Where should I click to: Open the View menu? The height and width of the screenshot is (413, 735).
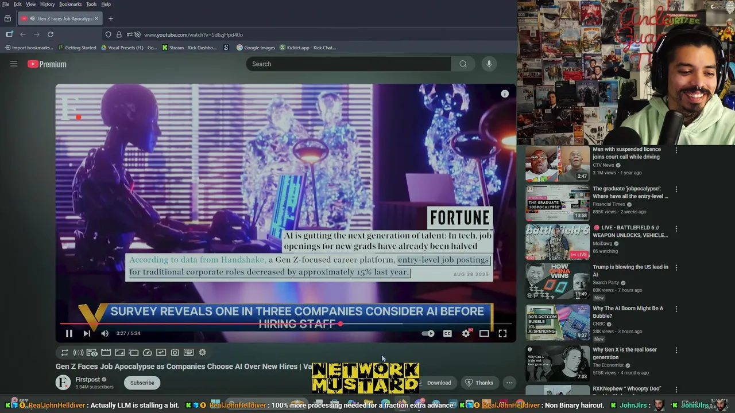pos(31,4)
